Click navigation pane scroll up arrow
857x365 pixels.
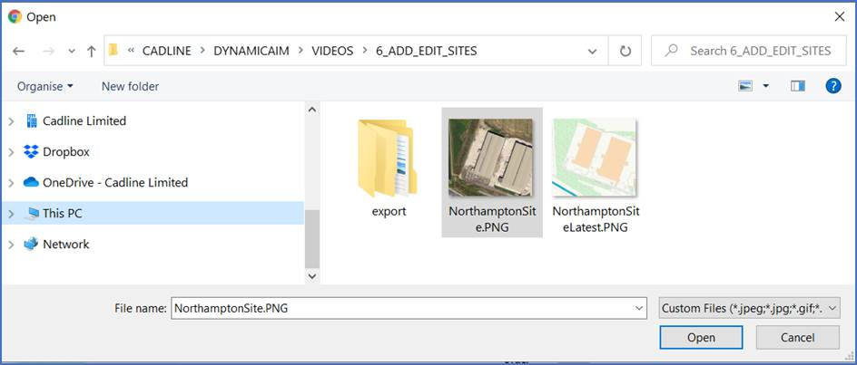point(312,110)
